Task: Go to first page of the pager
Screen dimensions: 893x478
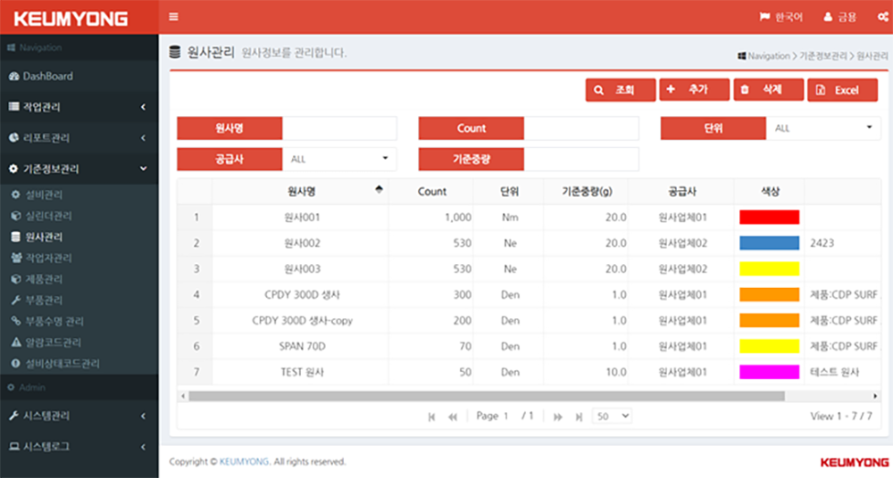Action: 432,416
